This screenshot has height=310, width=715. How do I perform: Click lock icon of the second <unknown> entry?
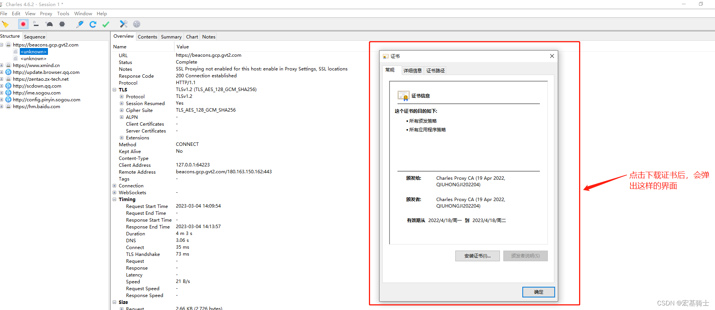tap(16, 58)
